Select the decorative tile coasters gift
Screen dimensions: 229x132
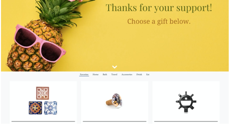pos(43,101)
